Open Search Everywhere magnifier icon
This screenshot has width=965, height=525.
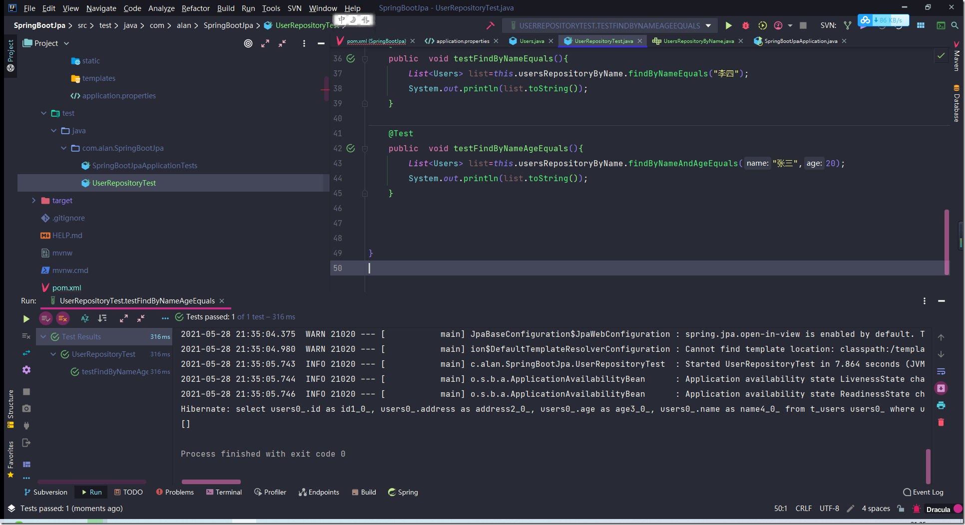955,25
